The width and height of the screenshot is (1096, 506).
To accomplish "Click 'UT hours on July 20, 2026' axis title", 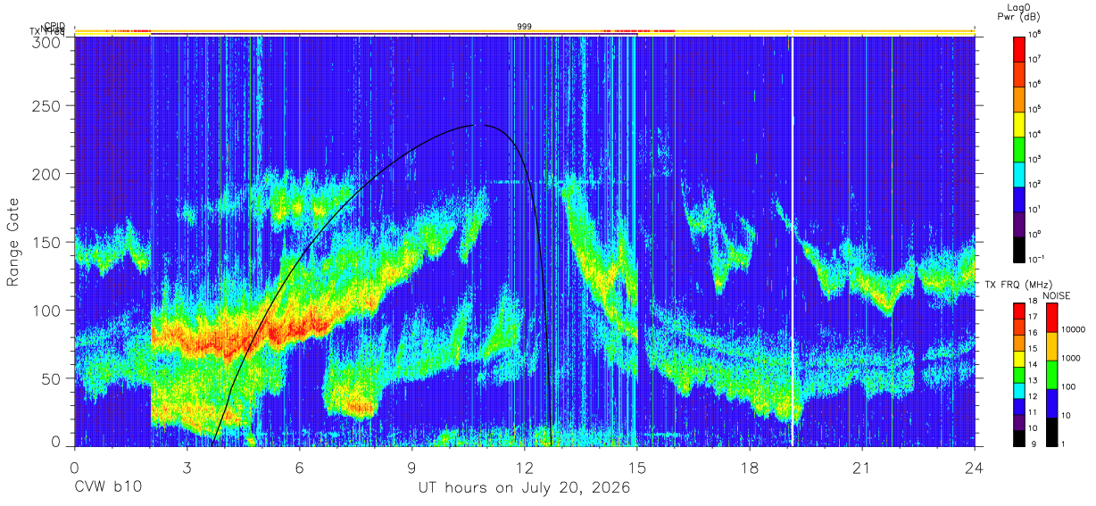I will pos(524,487).
